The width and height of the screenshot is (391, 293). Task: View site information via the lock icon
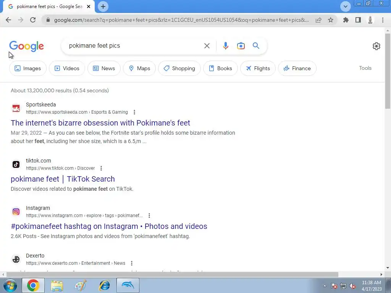(48, 20)
